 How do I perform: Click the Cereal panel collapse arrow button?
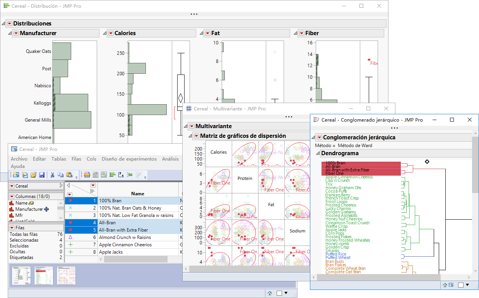click(60, 186)
